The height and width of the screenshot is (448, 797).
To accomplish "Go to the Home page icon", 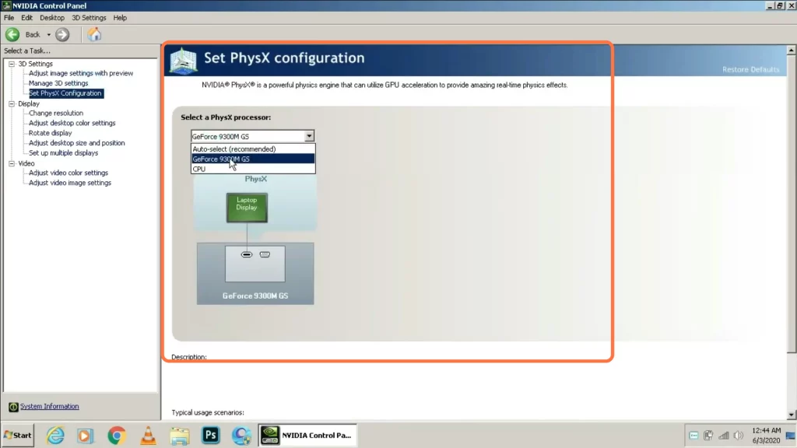I will click(x=94, y=34).
